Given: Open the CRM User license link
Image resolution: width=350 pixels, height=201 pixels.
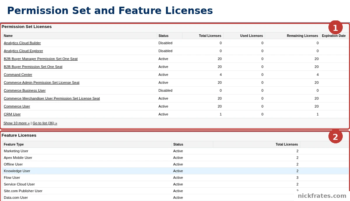Looking at the screenshot, I should point(12,114).
